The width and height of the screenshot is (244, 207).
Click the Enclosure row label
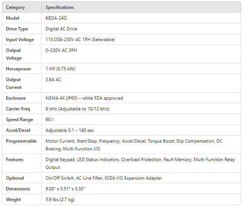pyautogui.click(x=16, y=98)
